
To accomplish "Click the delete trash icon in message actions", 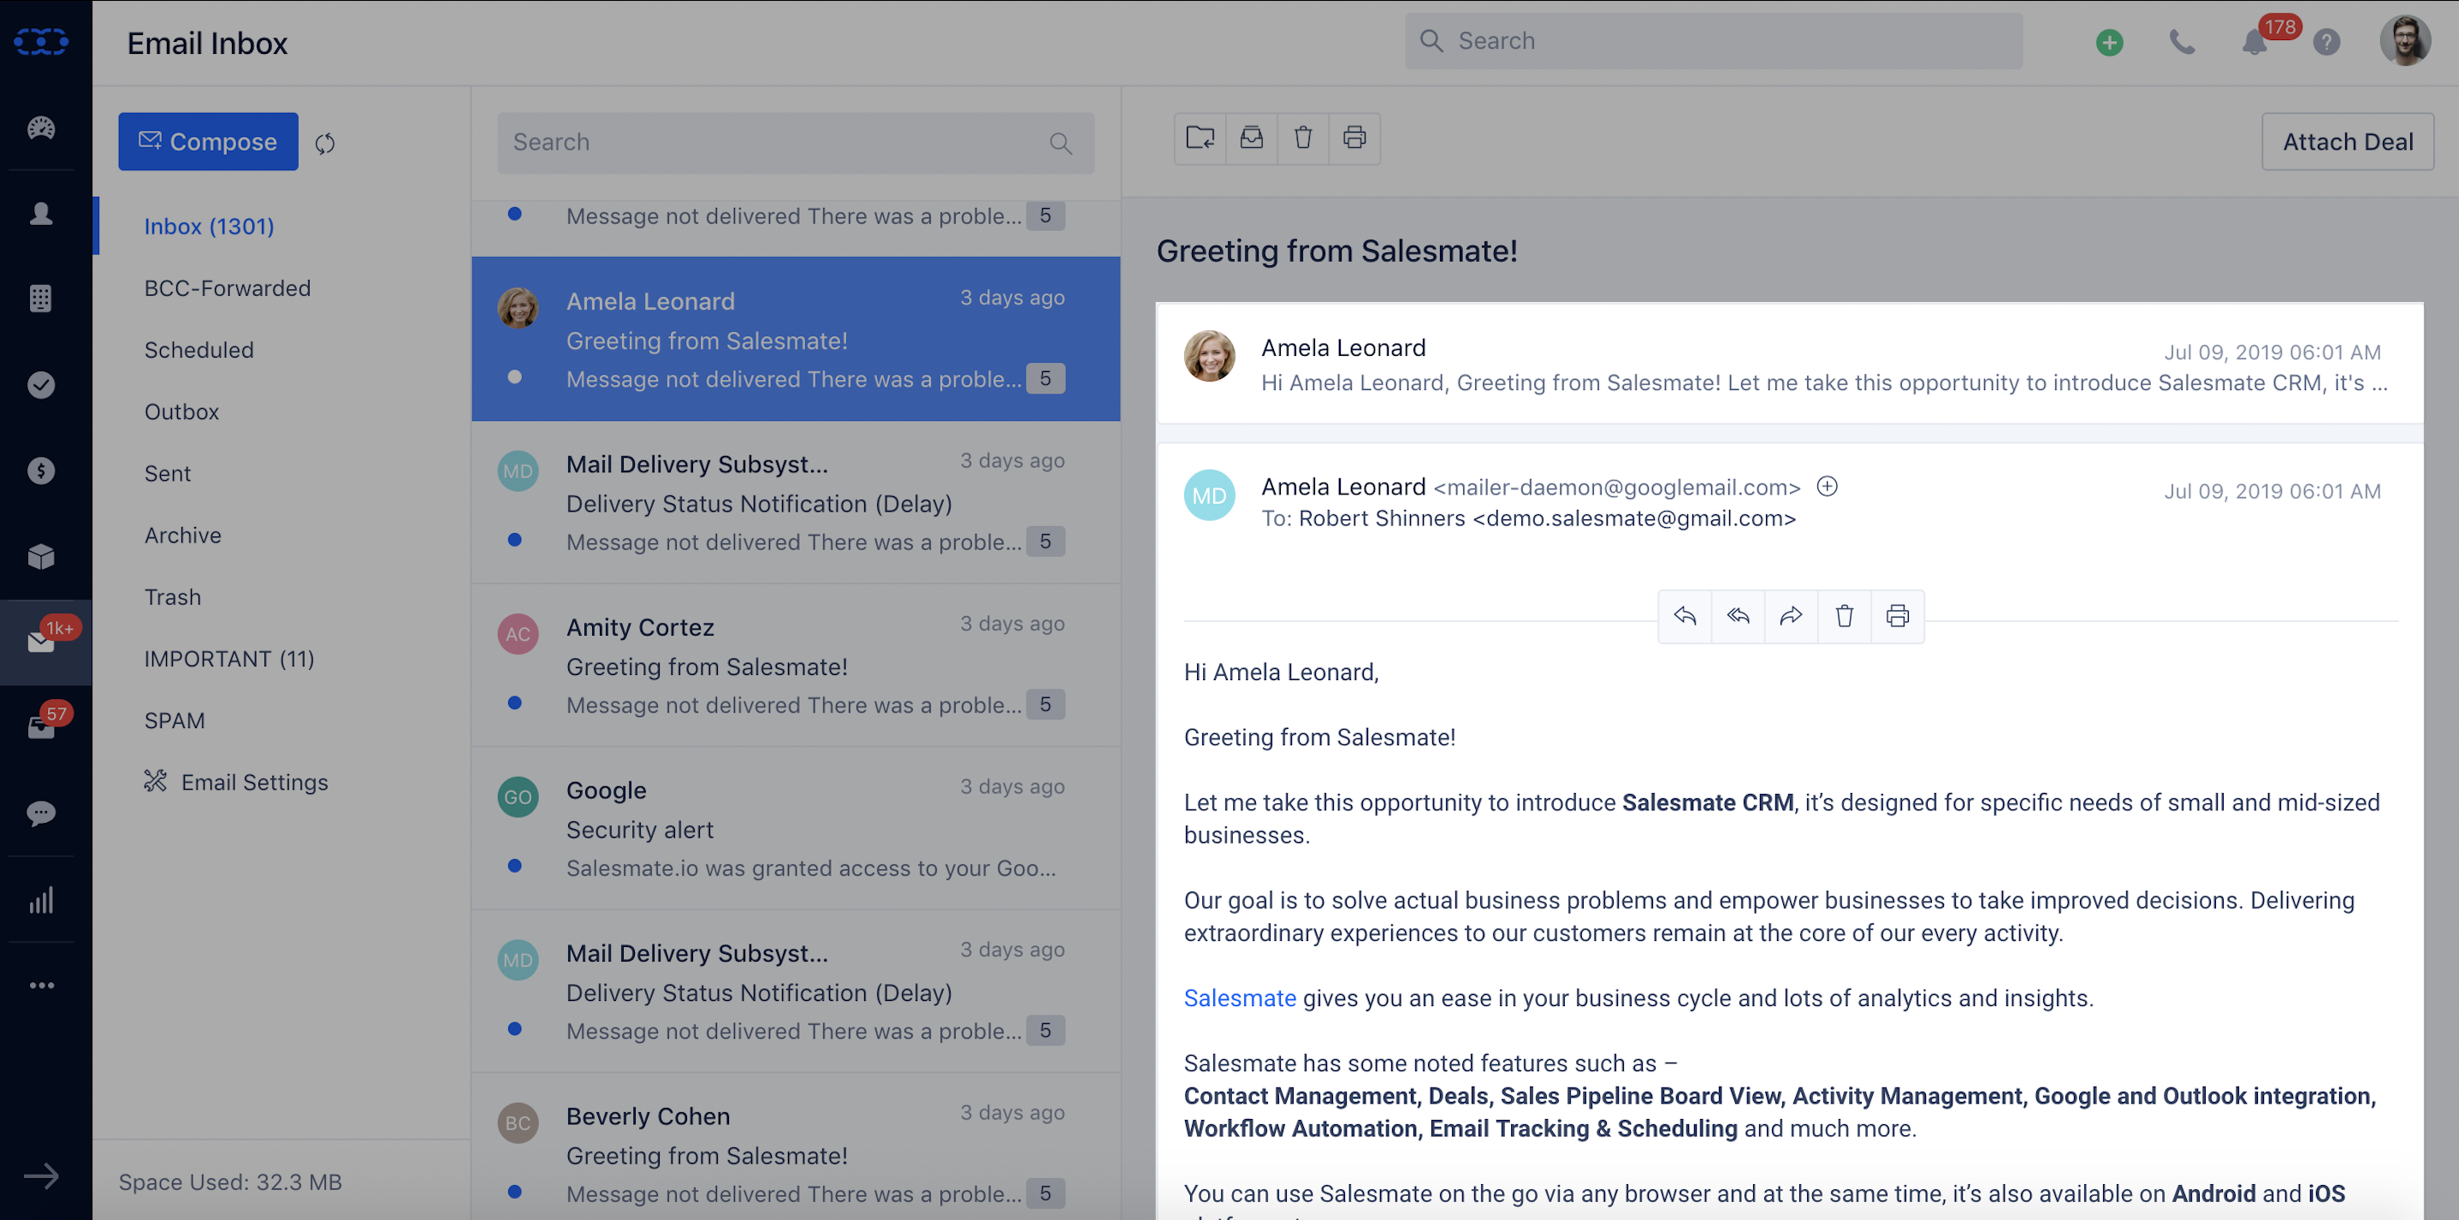I will (x=1845, y=616).
